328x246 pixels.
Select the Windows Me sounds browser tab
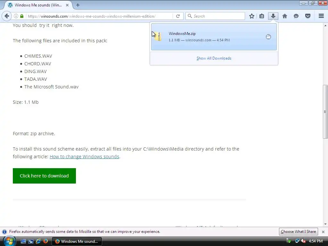pos(38,5)
